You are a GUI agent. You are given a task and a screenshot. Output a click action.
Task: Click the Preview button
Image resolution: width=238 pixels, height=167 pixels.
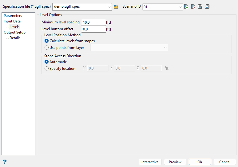[175, 162]
